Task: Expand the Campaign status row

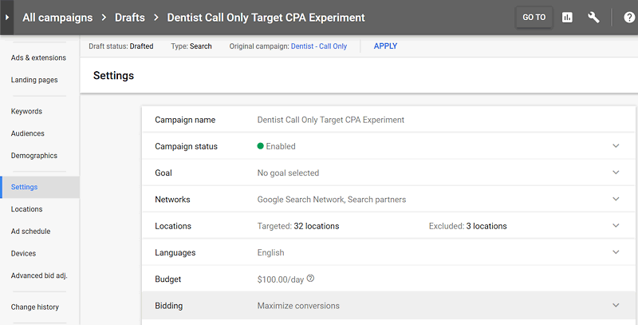Action: (616, 146)
